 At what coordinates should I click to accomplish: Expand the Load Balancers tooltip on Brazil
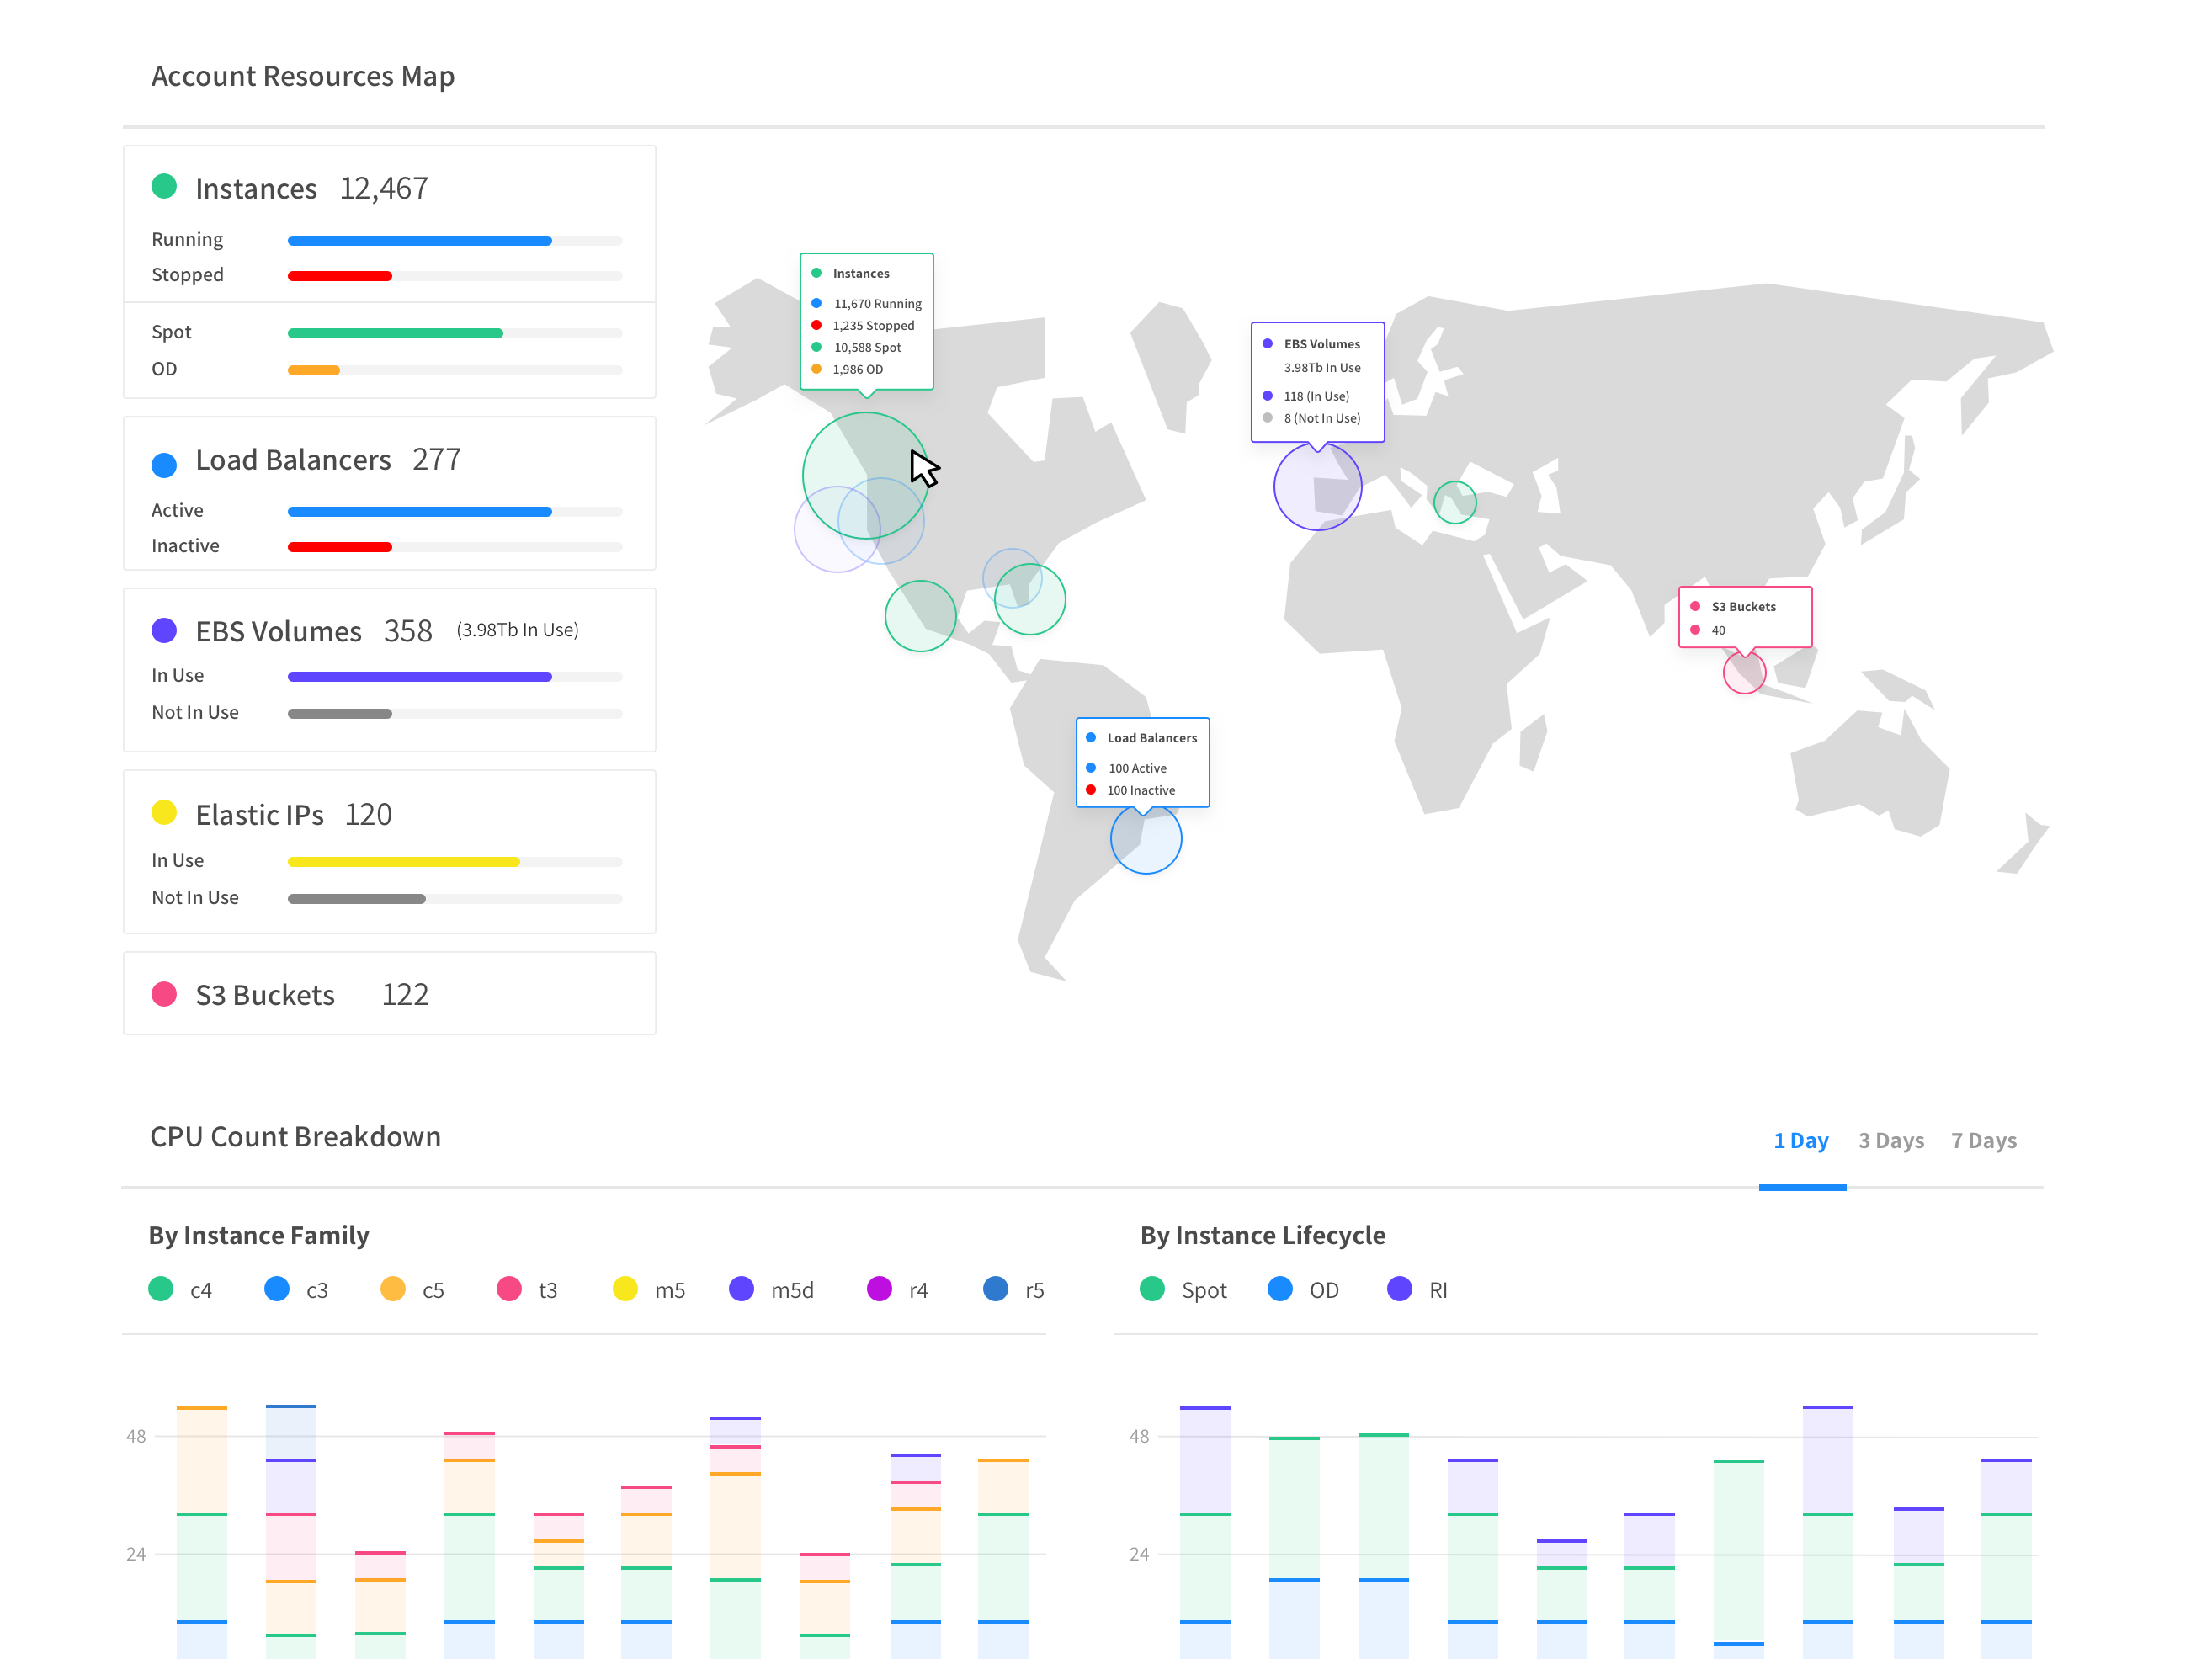1142,762
